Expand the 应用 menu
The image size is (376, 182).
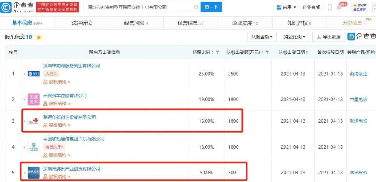coord(286,7)
